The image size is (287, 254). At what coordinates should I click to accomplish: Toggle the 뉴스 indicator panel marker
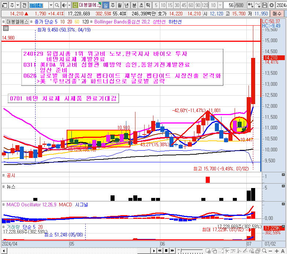tap(4, 187)
